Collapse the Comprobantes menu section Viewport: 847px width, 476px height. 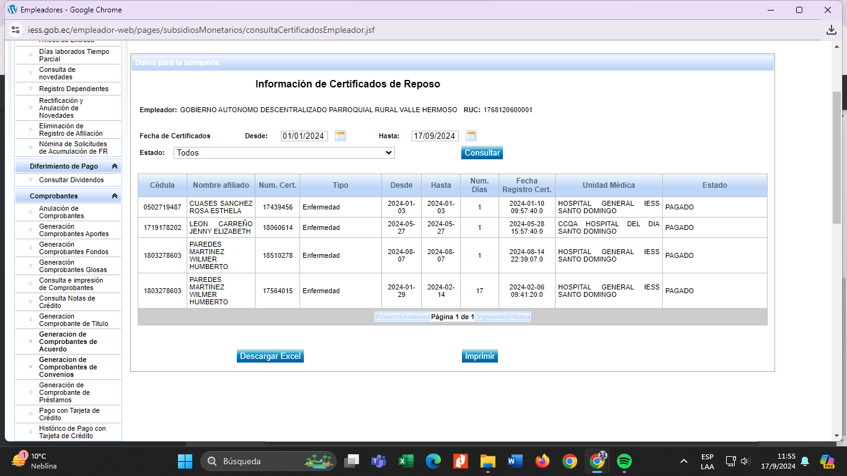pyautogui.click(x=114, y=196)
